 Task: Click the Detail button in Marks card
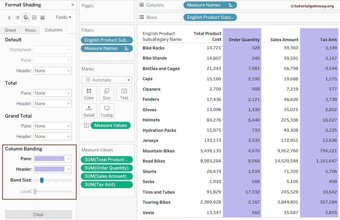89,111
